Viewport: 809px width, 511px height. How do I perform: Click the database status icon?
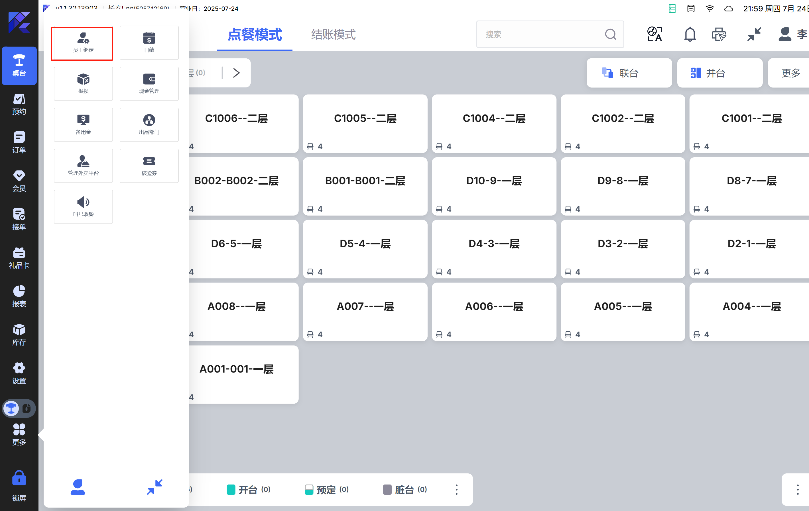tap(691, 8)
